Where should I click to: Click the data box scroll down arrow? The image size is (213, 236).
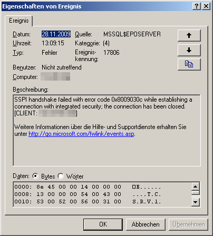coord(196,202)
